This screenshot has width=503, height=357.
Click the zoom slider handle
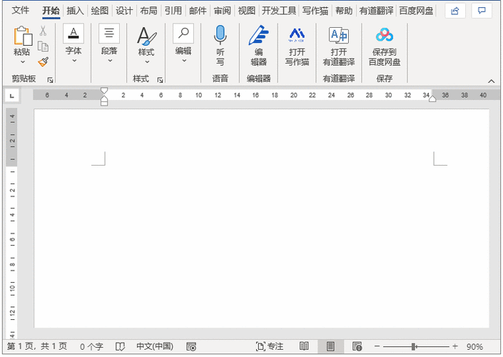pyautogui.click(x=414, y=346)
